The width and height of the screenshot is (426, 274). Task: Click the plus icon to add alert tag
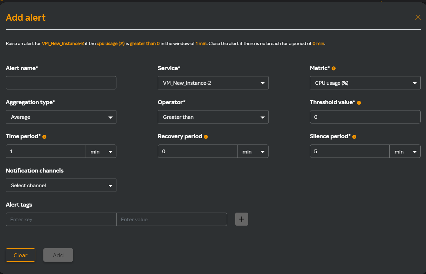point(242,219)
